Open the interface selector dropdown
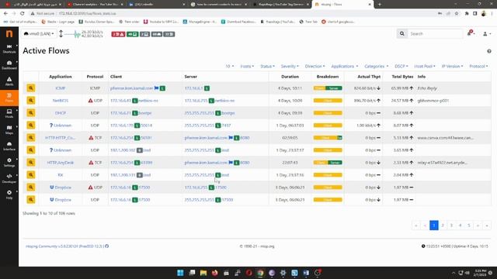497x279 pixels. click(x=39, y=33)
